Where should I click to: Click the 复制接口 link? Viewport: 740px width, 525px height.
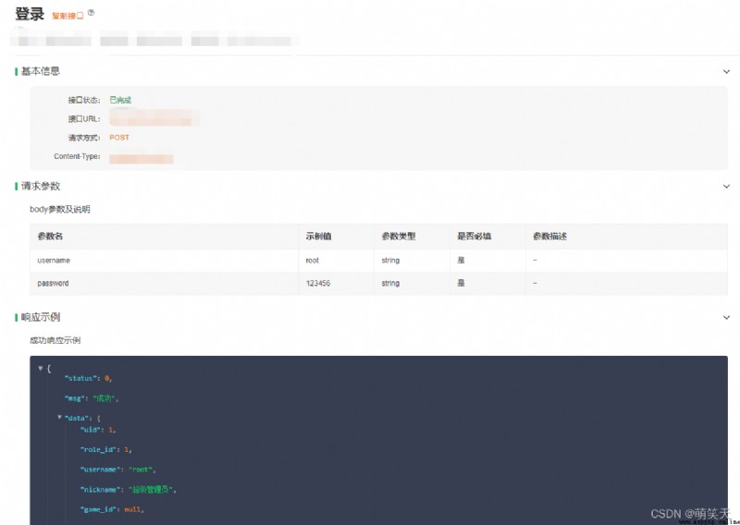[68, 16]
